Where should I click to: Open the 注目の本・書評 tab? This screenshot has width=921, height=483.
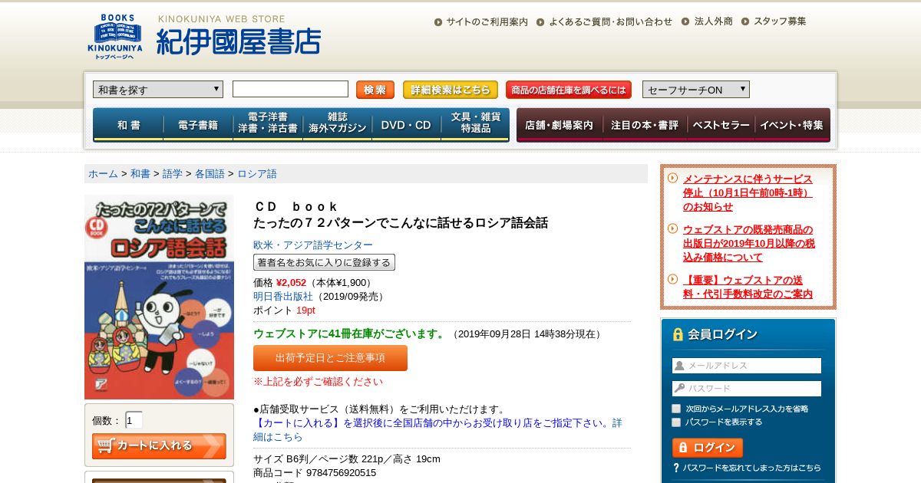(645, 125)
